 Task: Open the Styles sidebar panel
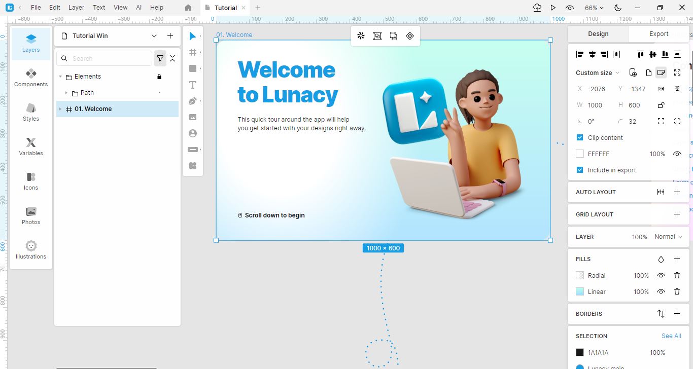[x=31, y=113]
